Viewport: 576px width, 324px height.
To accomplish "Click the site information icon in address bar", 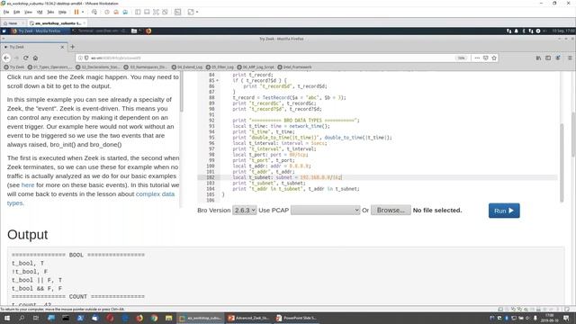I will click(x=80, y=58).
